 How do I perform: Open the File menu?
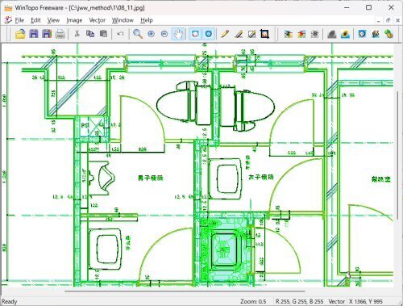click(x=19, y=20)
